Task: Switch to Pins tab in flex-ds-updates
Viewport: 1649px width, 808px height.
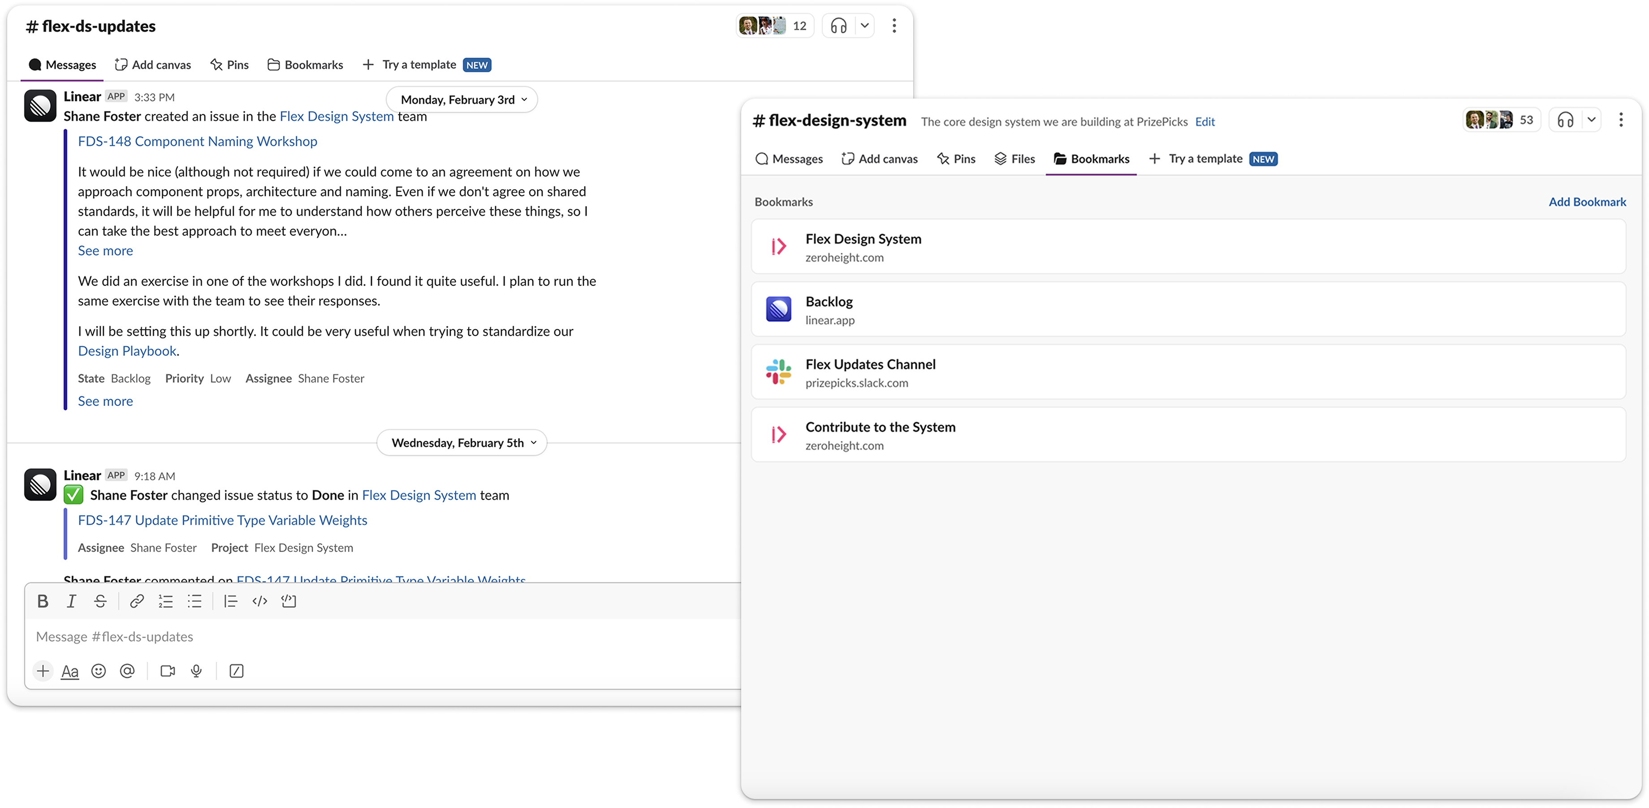Action: click(x=229, y=64)
